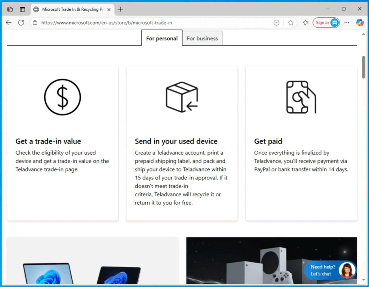Click the Add to favorites star icon
Screen dimensions: 369x287
click(x=291, y=22)
